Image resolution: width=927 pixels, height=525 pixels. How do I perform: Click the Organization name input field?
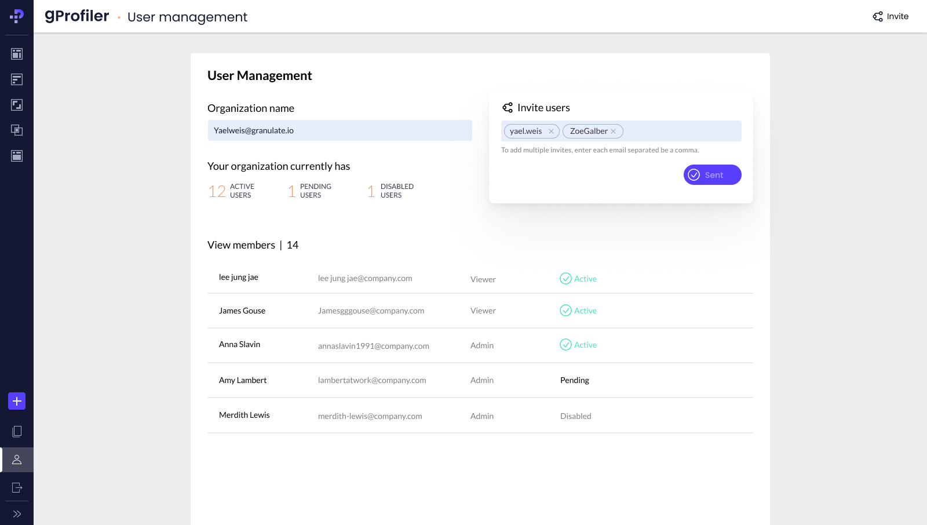point(340,130)
